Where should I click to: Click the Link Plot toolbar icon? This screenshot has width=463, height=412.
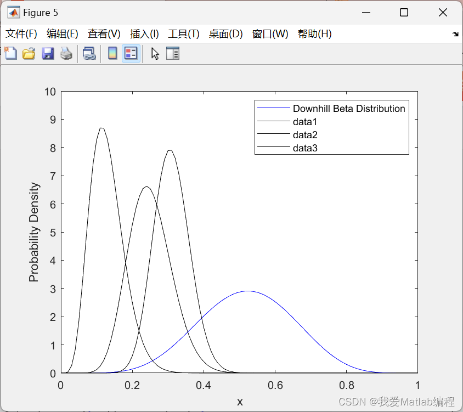[89, 53]
